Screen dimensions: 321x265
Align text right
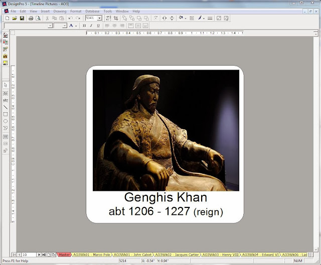122,26
